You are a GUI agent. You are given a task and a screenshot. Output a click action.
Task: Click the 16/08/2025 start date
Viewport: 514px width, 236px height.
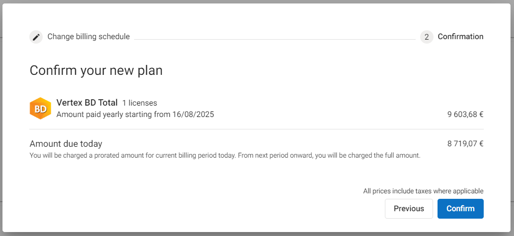(x=193, y=115)
